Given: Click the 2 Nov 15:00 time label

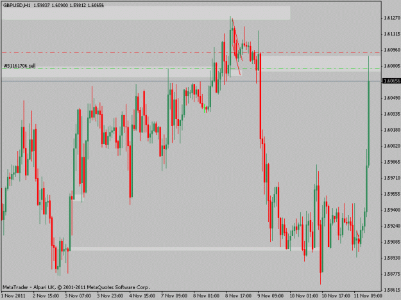Looking at the screenshot, I should (46, 296).
